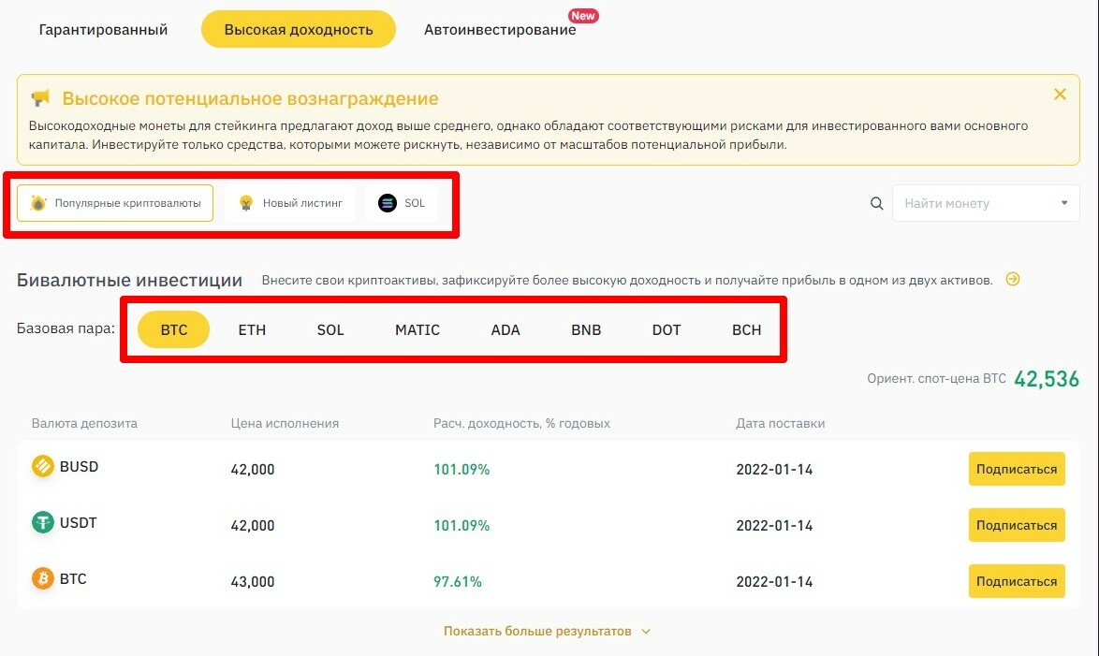Select ETH base pair
Image resolution: width=1099 pixels, height=656 pixels.
[x=253, y=329]
